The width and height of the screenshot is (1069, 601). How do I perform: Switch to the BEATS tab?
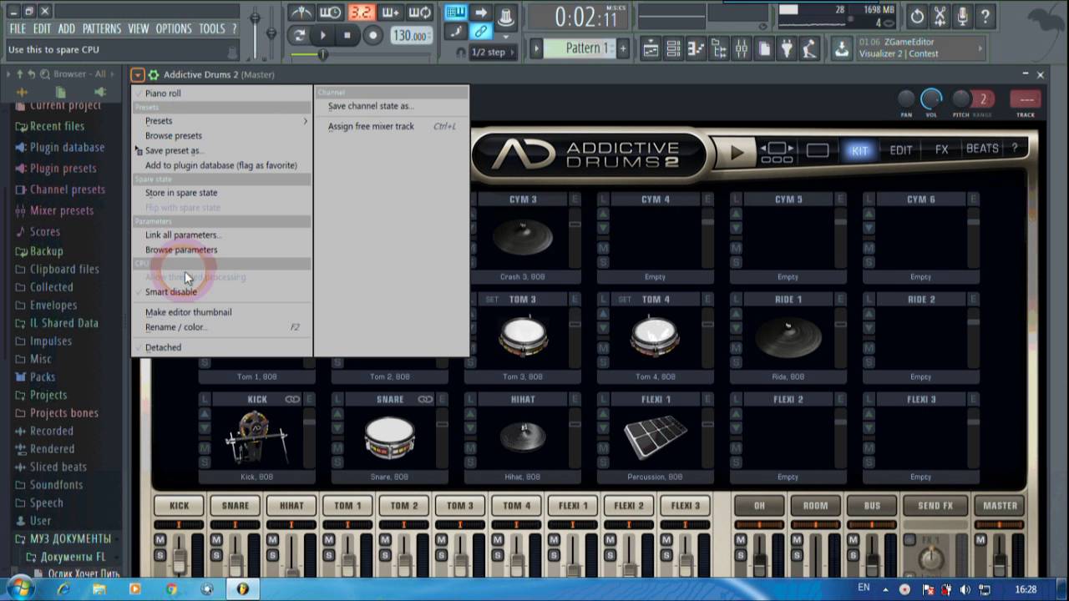click(982, 149)
